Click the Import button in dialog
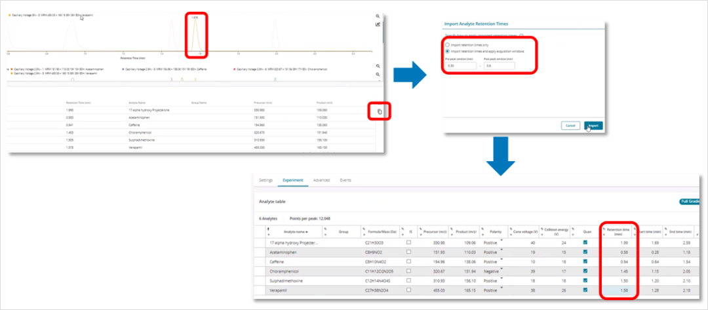Viewport: 708px width, 310px height. click(593, 125)
